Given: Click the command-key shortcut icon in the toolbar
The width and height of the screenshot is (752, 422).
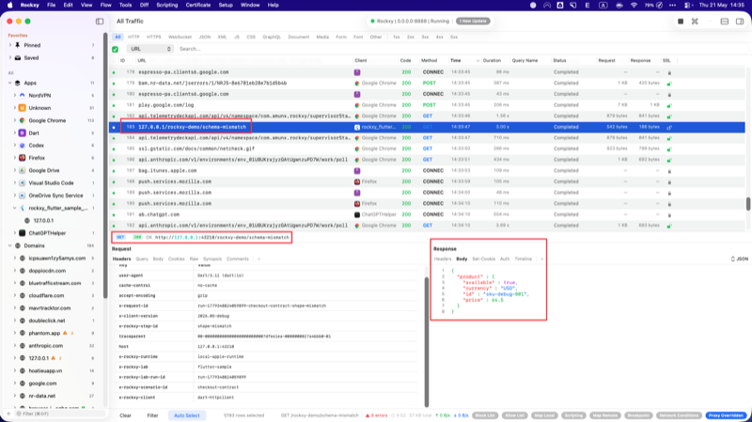Looking at the screenshot, I should (695, 21).
